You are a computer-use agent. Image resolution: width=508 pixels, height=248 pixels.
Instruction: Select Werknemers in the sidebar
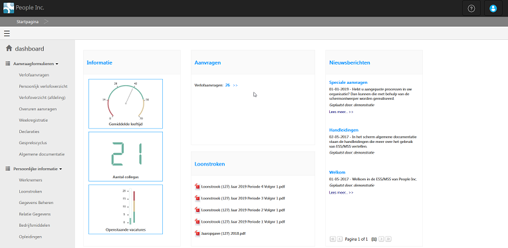pos(31,180)
